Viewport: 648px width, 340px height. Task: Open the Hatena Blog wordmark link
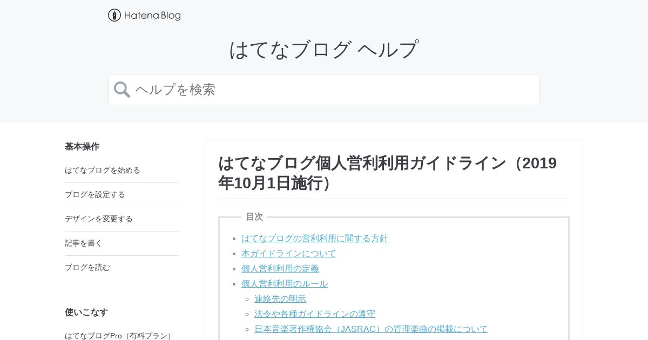coord(152,16)
